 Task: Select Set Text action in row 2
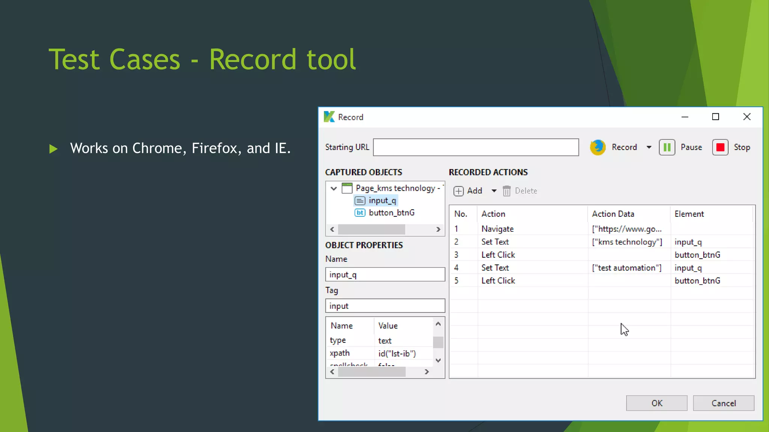click(x=495, y=242)
